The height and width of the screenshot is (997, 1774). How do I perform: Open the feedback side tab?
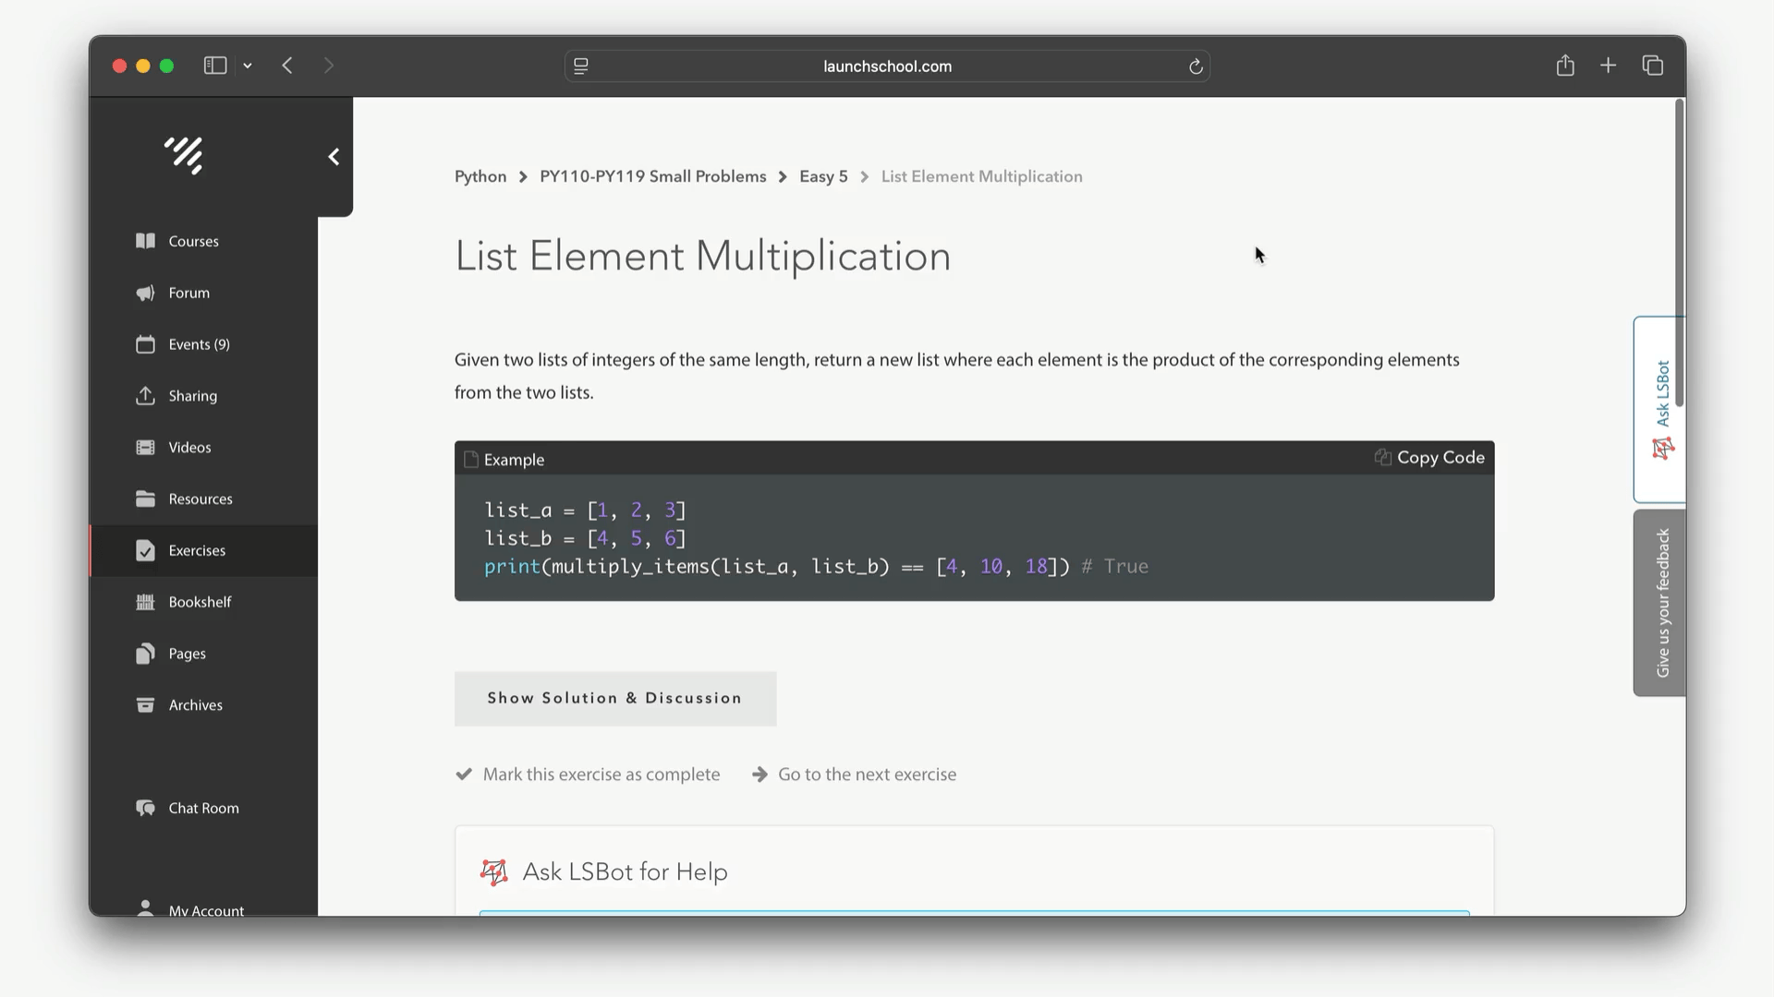pos(1660,603)
